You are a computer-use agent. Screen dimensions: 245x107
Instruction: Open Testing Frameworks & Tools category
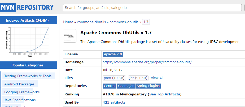(x=28, y=76)
